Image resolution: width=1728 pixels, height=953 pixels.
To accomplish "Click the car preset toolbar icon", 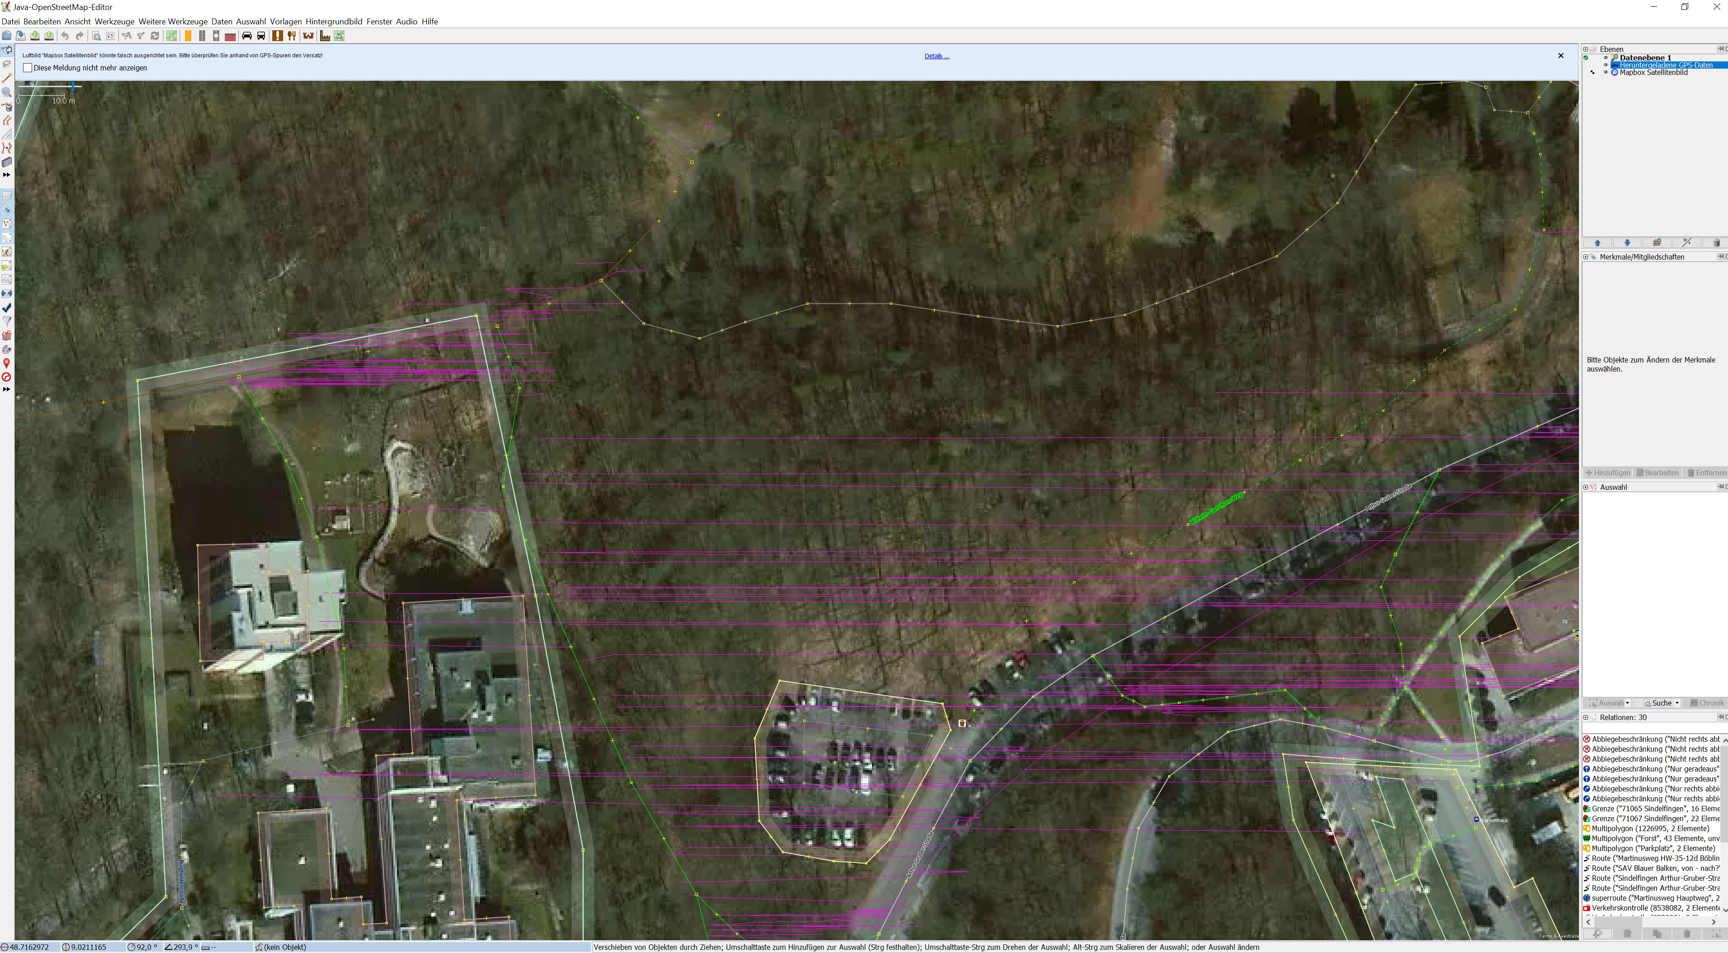I will [x=247, y=36].
